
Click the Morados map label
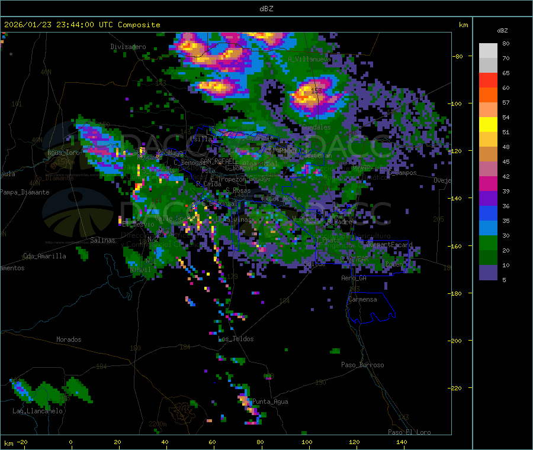[x=69, y=339]
